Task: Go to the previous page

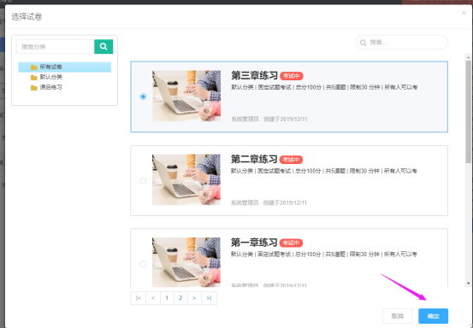Action: [153, 298]
